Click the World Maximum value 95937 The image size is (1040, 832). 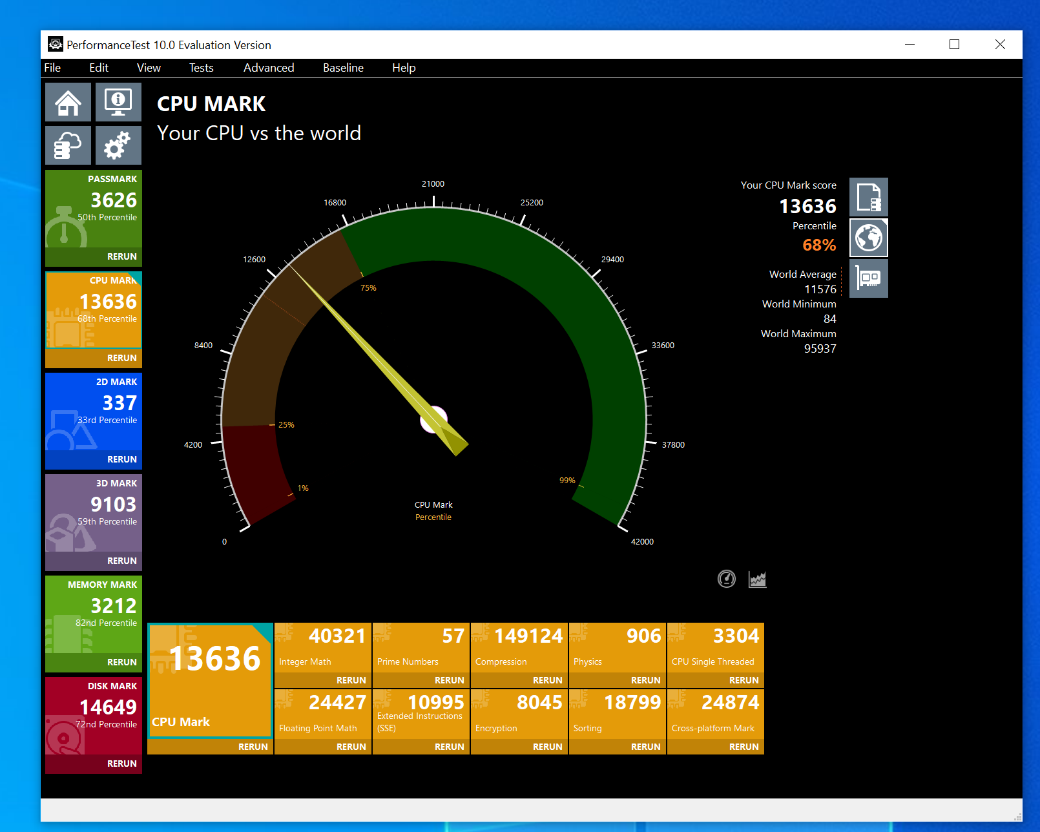820,349
